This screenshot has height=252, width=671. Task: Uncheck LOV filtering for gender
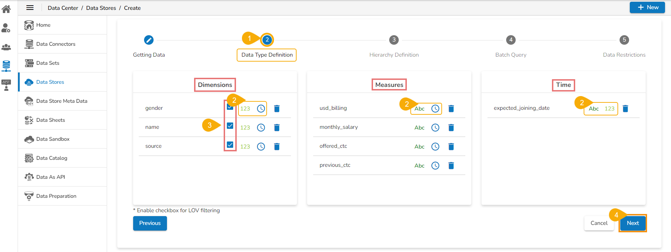coord(230,107)
